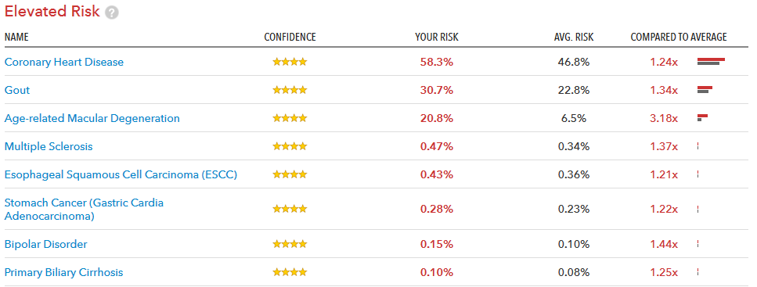The height and width of the screenshot is (287, 757).
Task: Click the Coronary Heart Disease comparison bar chart
Action: tap(711, 61)
